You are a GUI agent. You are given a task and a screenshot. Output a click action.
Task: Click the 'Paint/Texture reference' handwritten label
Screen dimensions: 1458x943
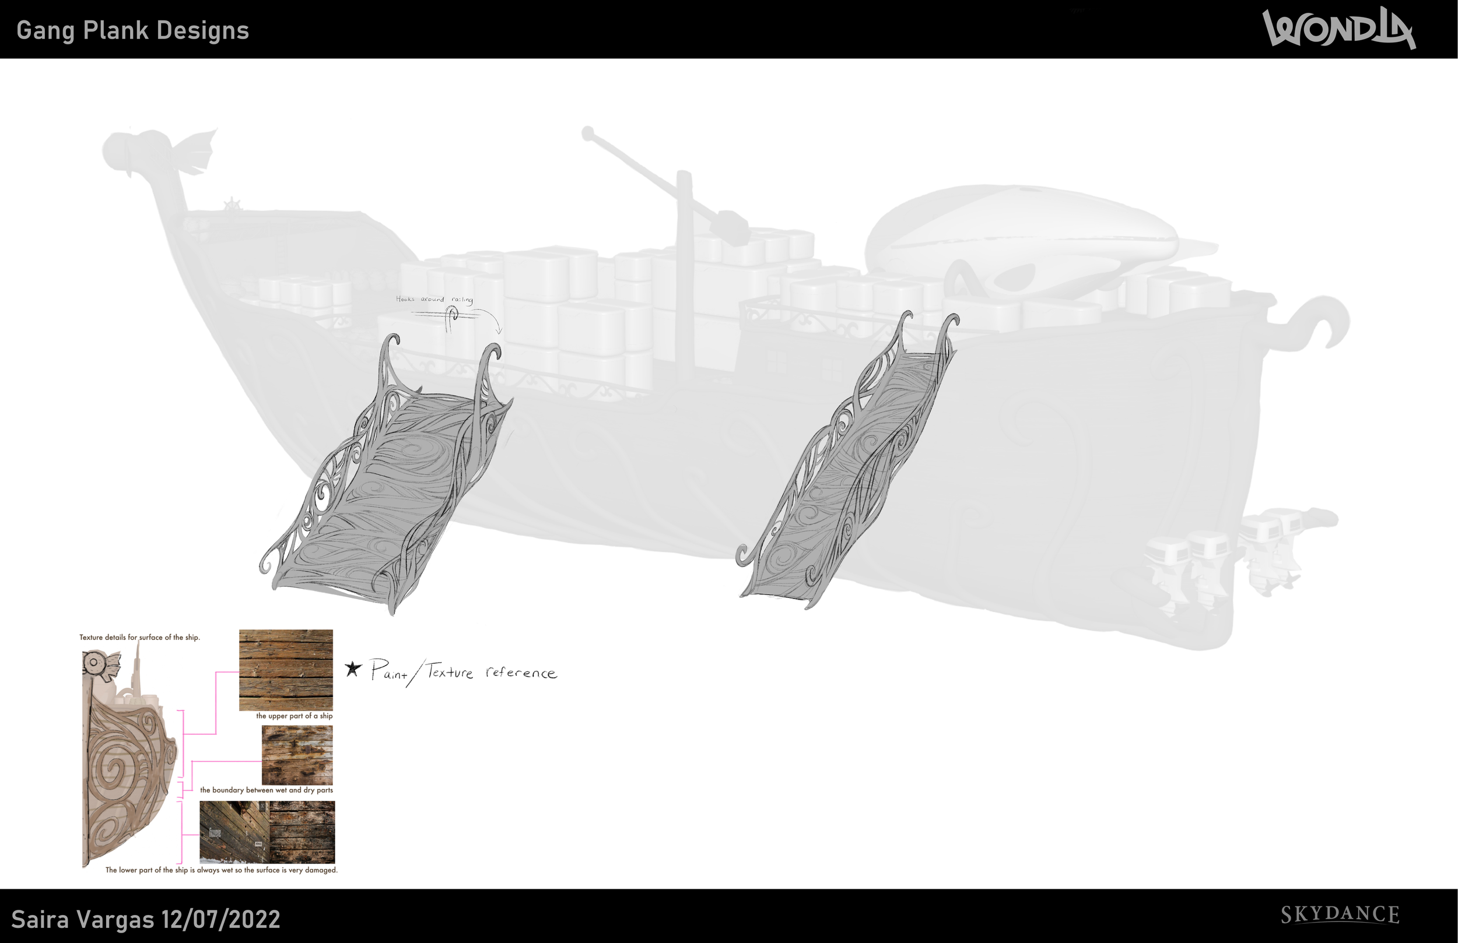pyautogui.click(x=464, y=673)
